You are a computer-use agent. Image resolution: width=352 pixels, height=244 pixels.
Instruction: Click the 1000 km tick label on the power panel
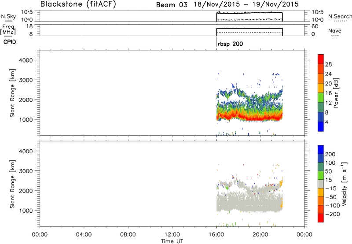[26, 119]
